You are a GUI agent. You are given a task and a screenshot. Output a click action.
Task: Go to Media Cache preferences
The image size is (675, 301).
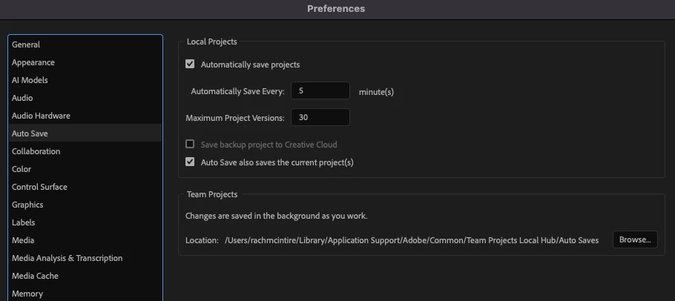tap(35, 276)
